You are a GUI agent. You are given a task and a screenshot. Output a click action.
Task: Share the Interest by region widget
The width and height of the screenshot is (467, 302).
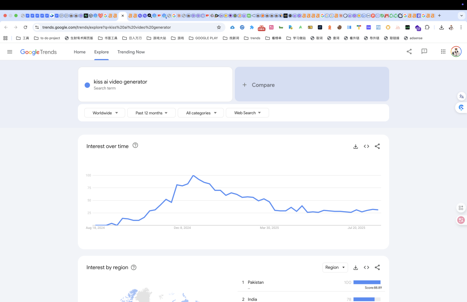[377, 267]
